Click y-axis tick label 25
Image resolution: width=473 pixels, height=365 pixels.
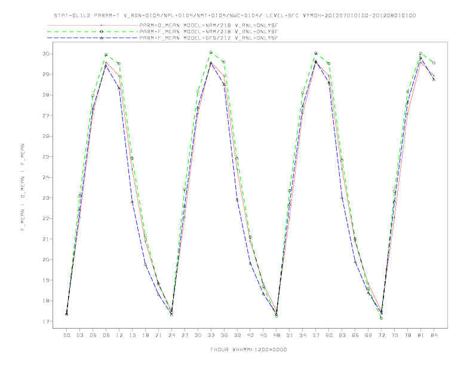pos(45,157)
